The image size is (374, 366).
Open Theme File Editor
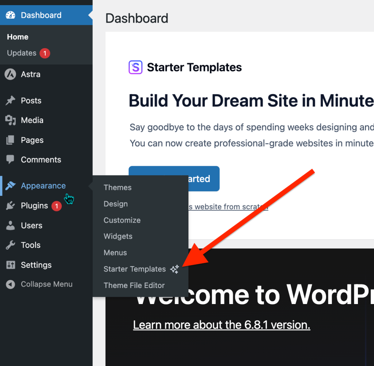click(134, 285)
